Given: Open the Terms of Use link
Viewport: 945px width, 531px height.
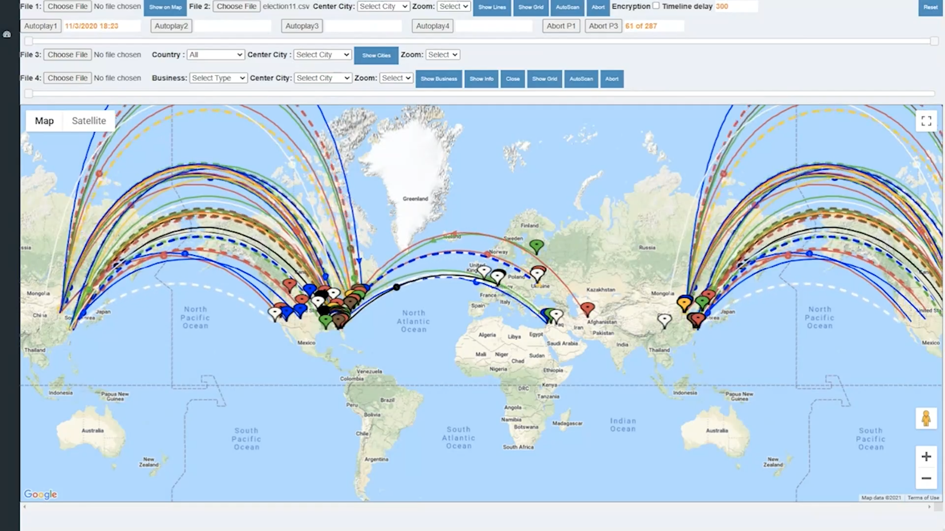Looking at the screenshot, I should tap(923, 498).
